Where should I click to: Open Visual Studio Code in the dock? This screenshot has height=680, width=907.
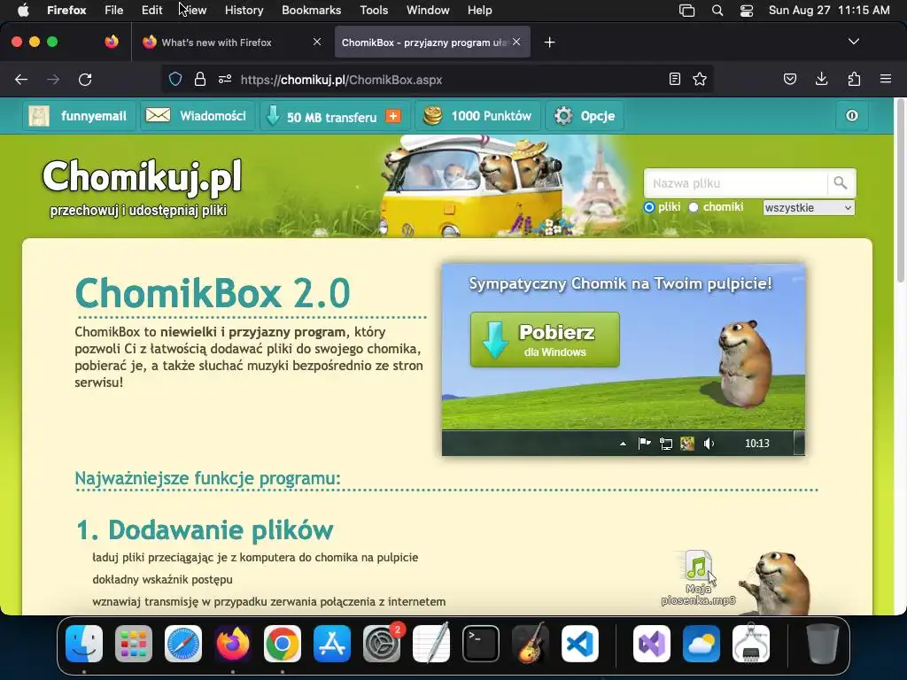point(579,644)
